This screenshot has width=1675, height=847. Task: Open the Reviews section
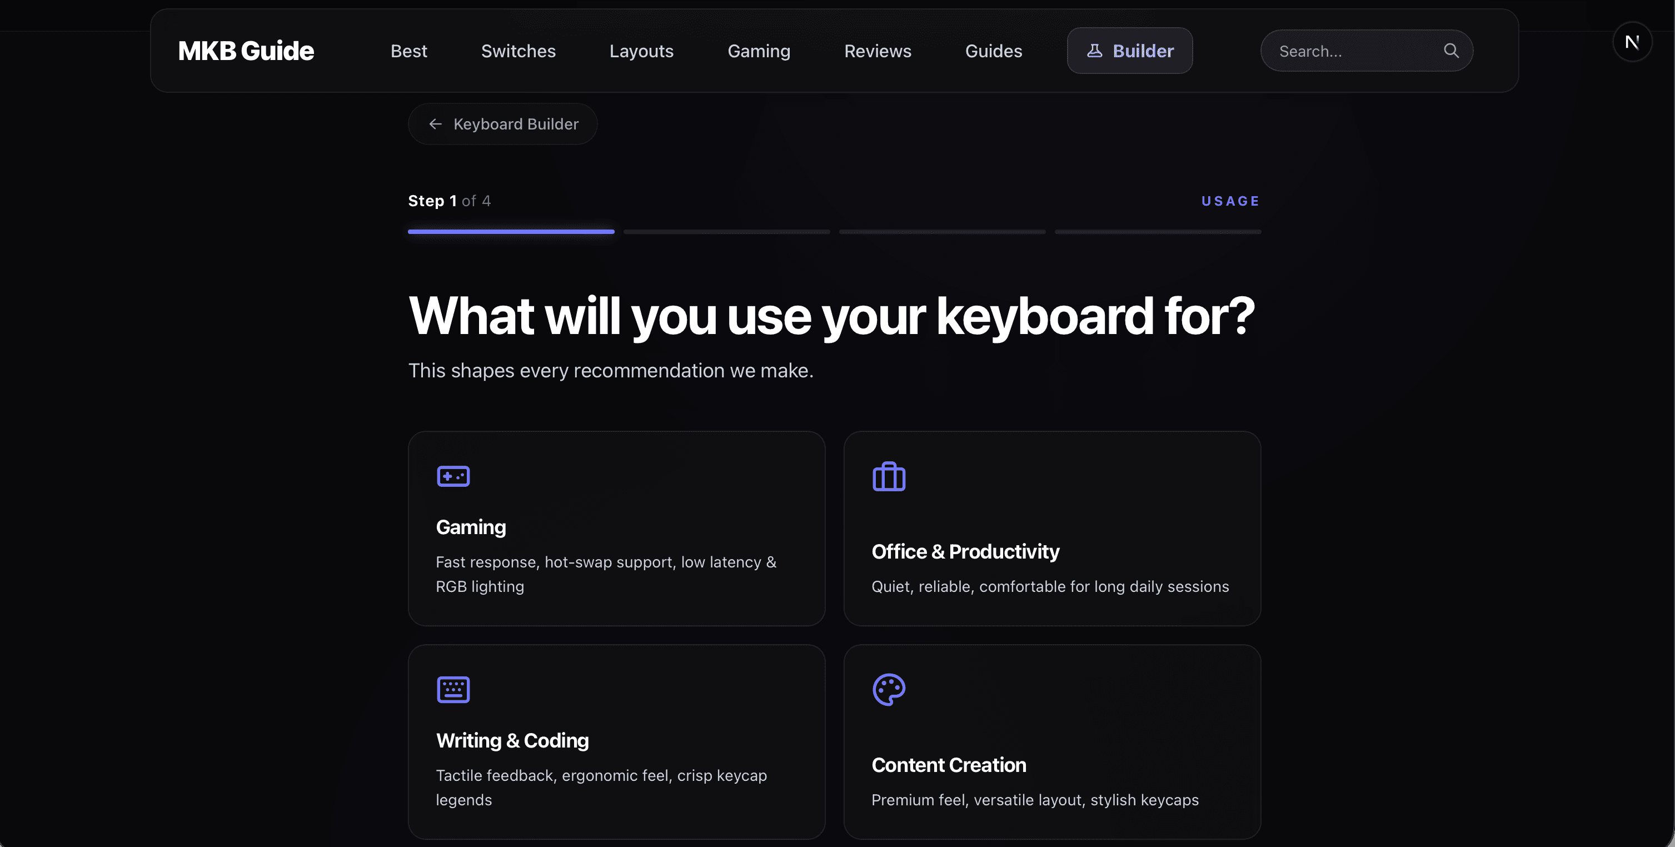coord(877,51)
